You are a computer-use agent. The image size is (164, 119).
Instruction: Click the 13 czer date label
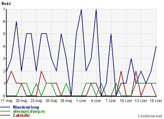[141, 101]
